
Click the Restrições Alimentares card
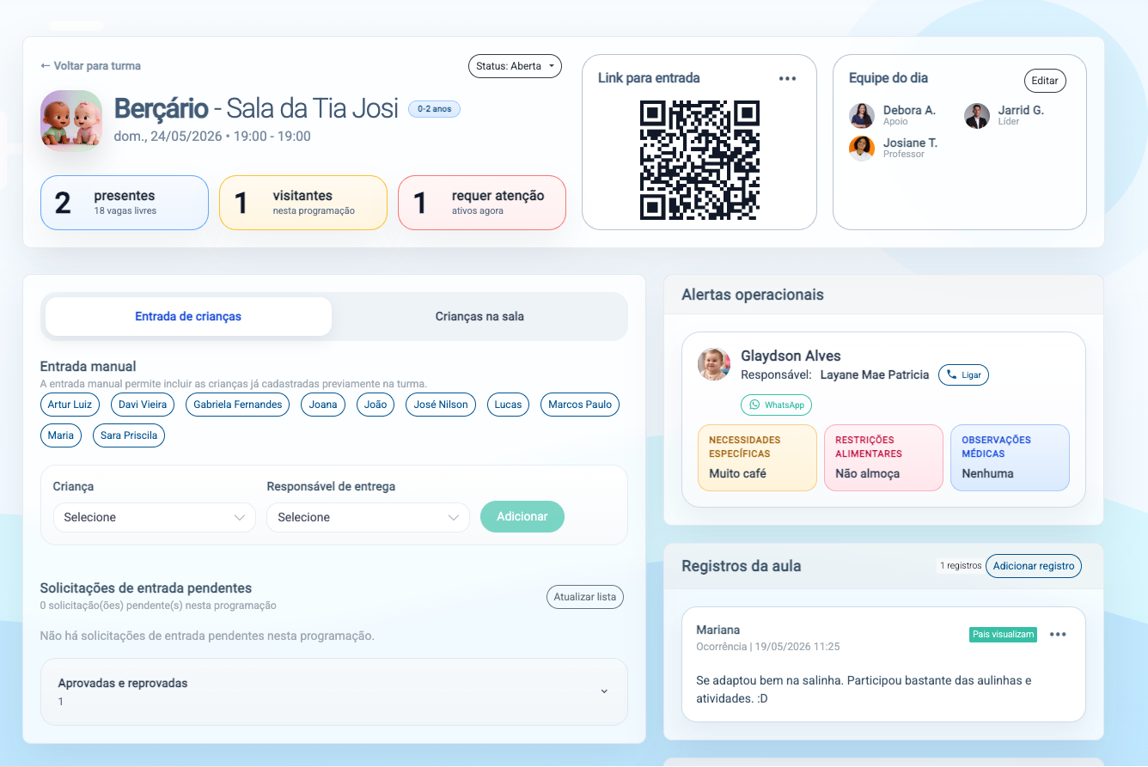click(883, 458)
